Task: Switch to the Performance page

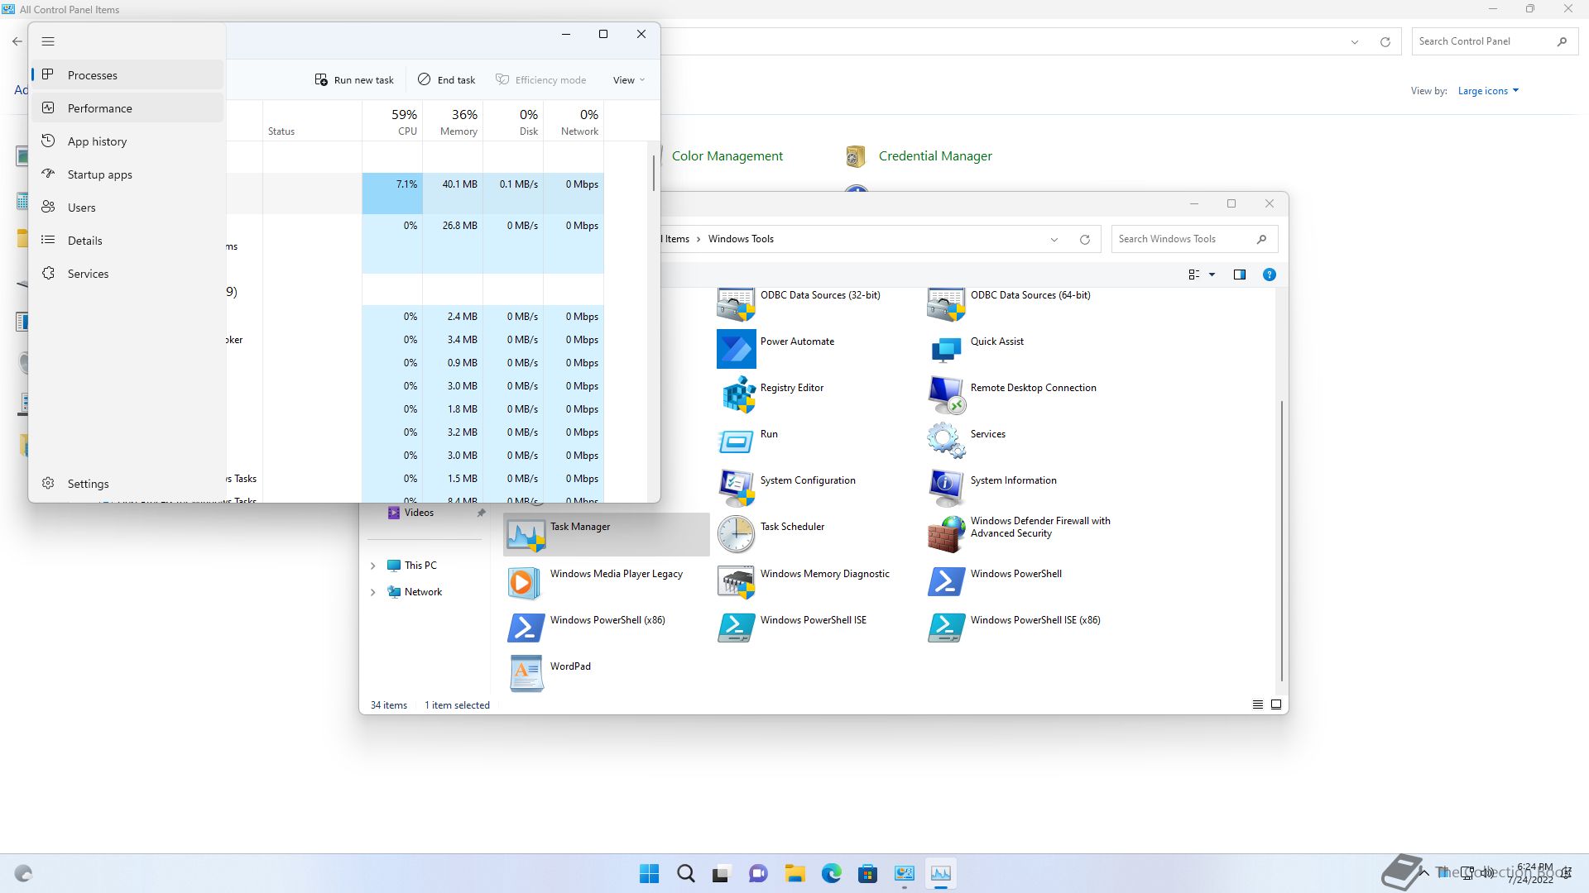Action: click(127, 108)
